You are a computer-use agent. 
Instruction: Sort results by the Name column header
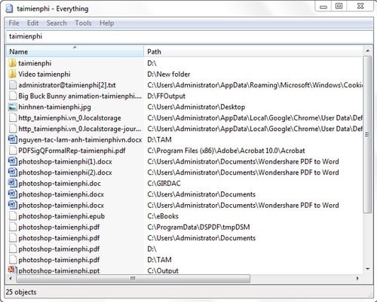click(x=75, y=51)
